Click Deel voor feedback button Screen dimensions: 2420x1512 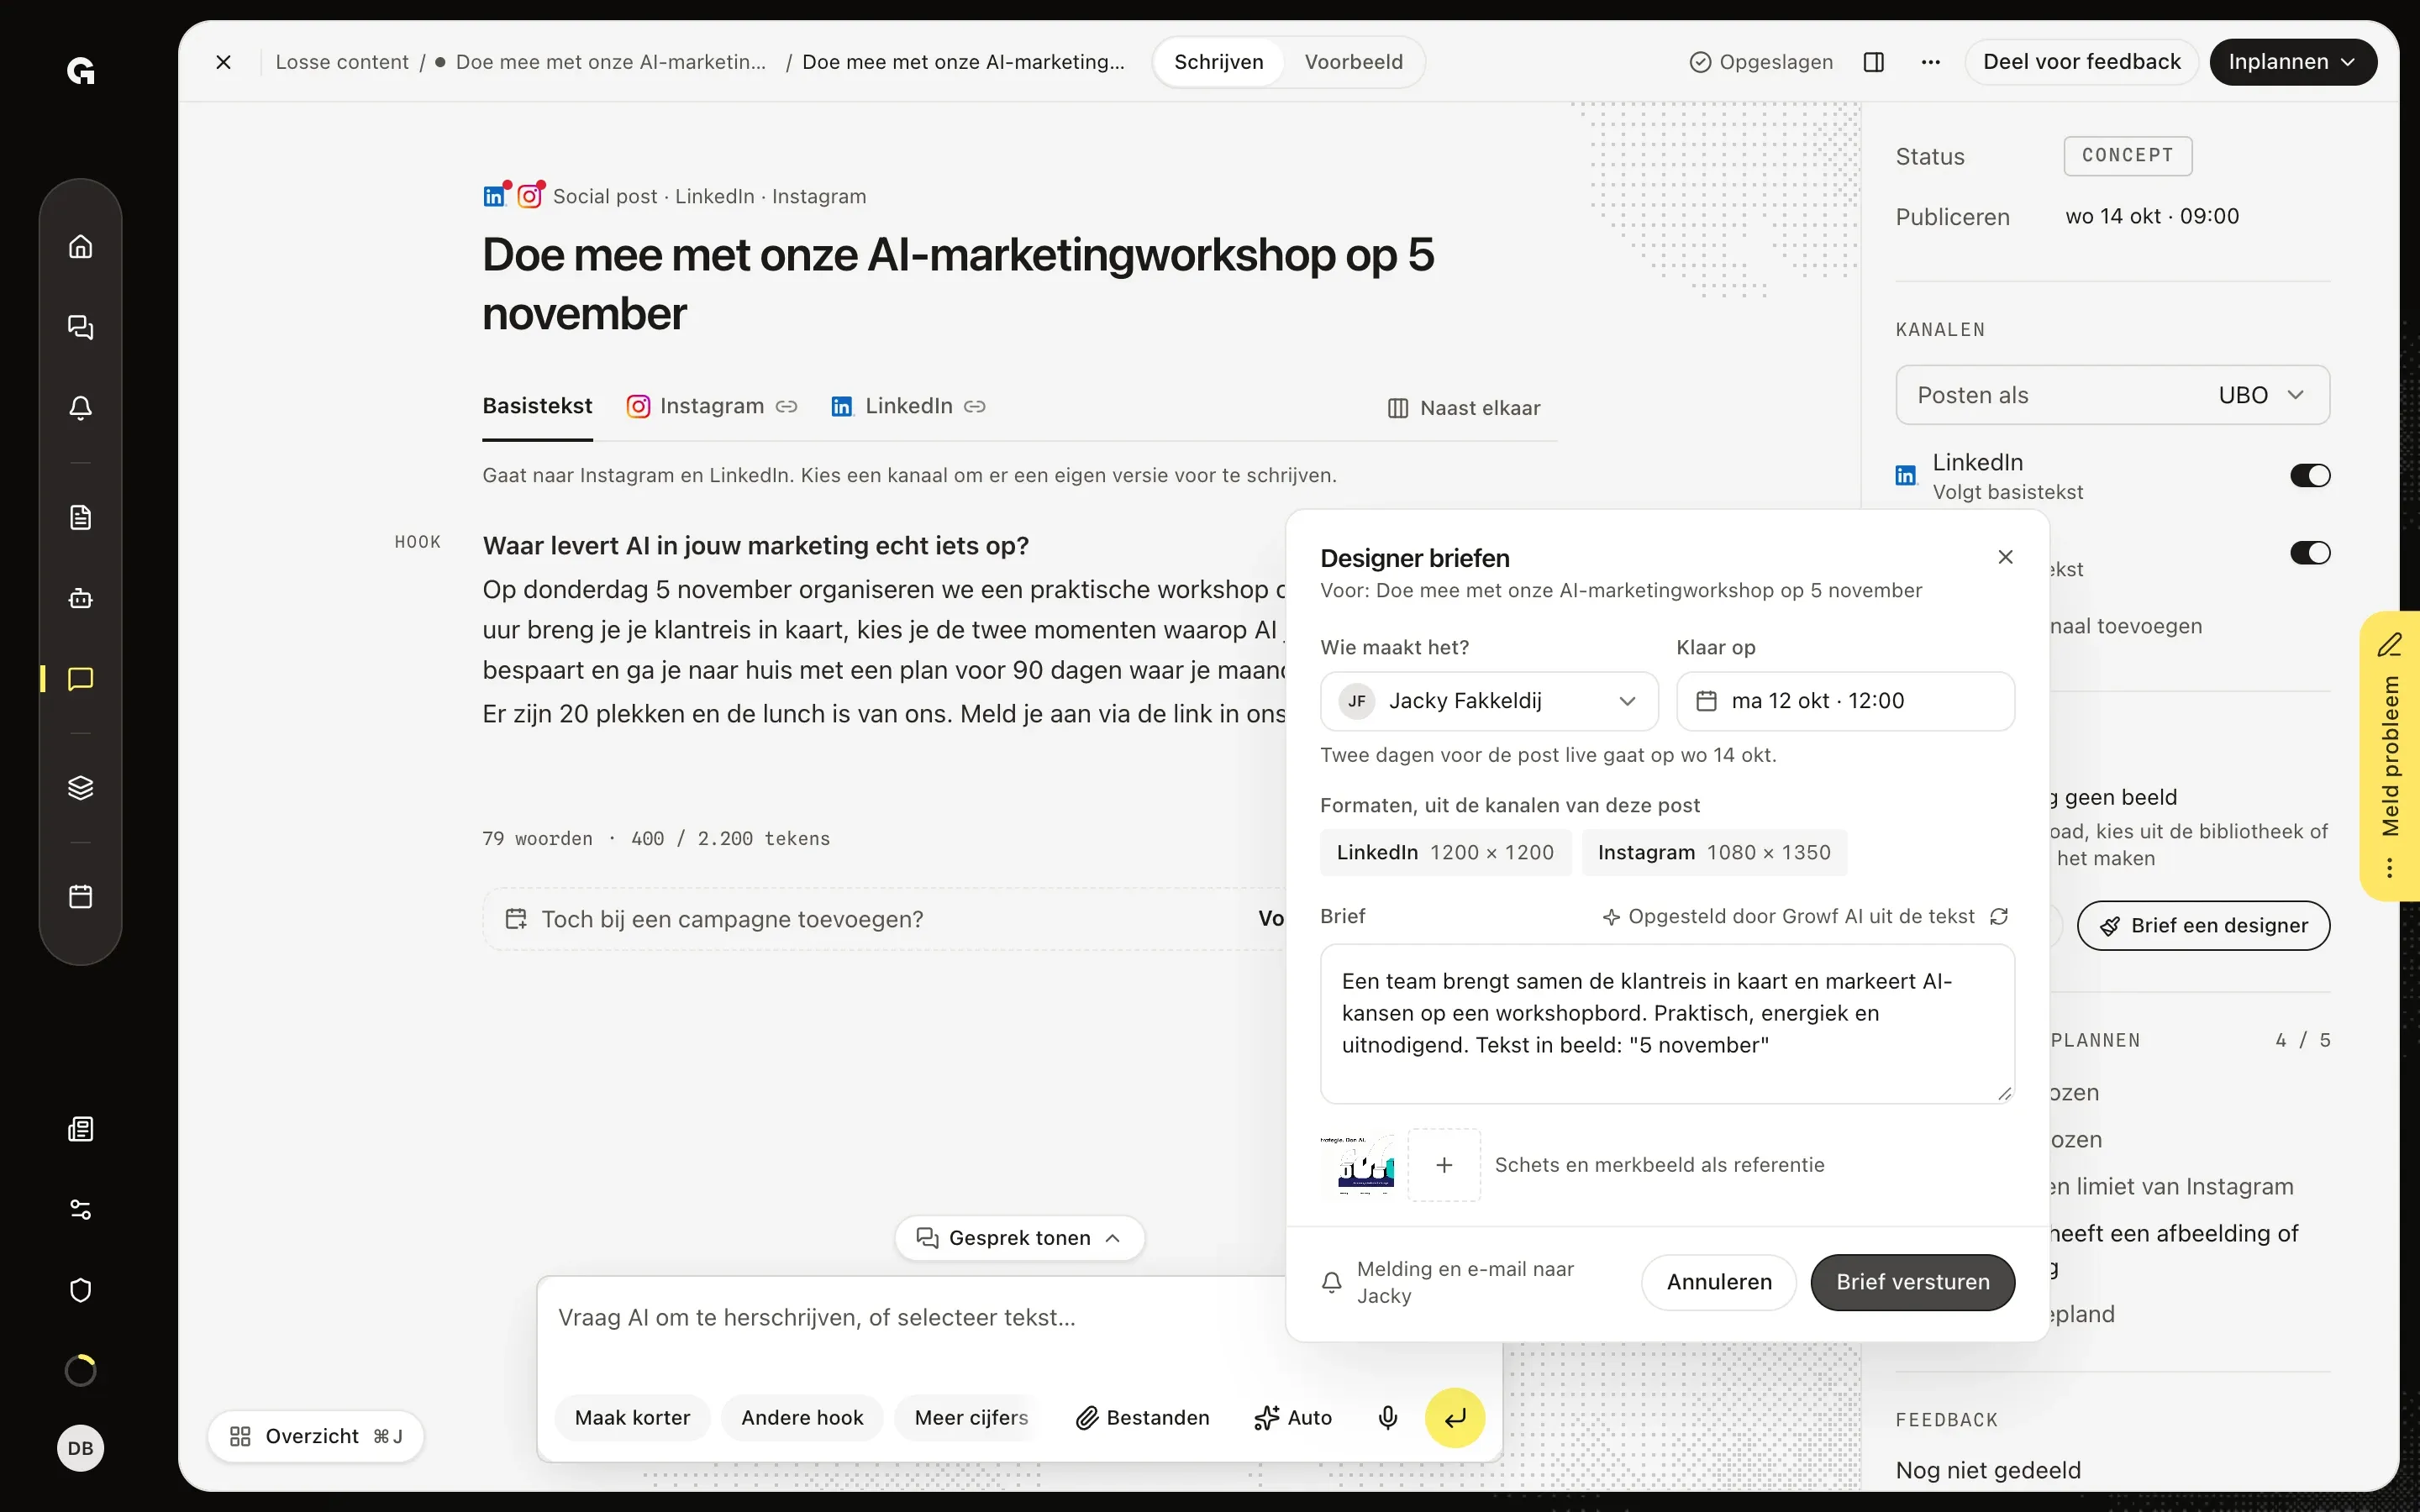click(x=2081, y=62)
